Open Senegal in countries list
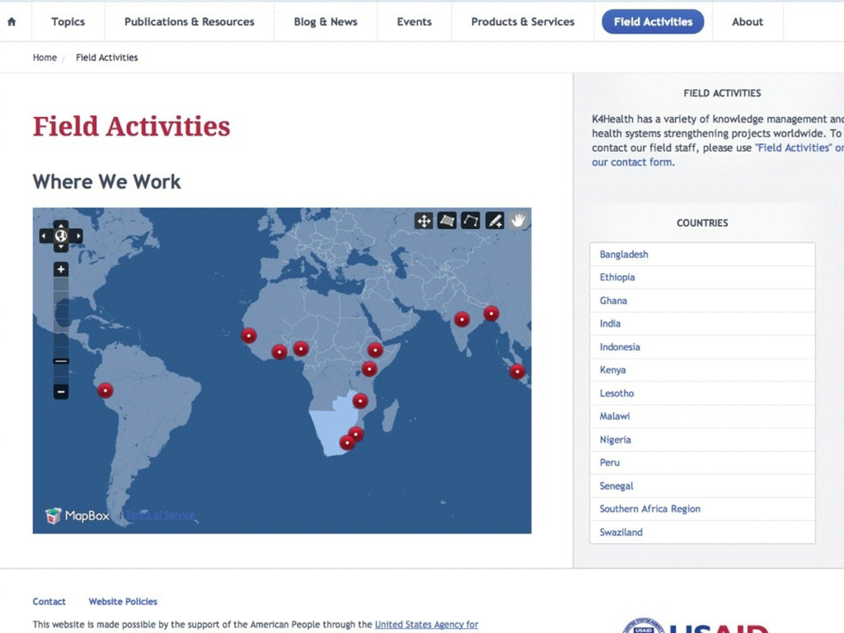Image resolution: width=844 pixels, height=633 pixels. [x=702, y=485]
